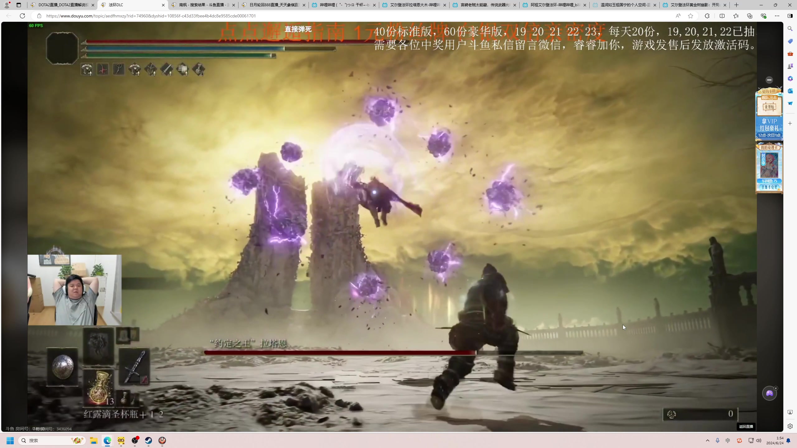
Task: Click the address bar URL
Action: [x=151, y=16]
